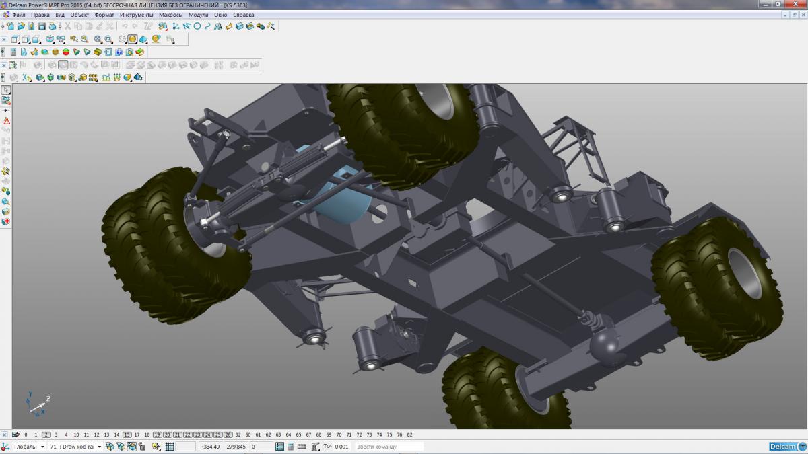Select the Workplane tool icon

175,26
